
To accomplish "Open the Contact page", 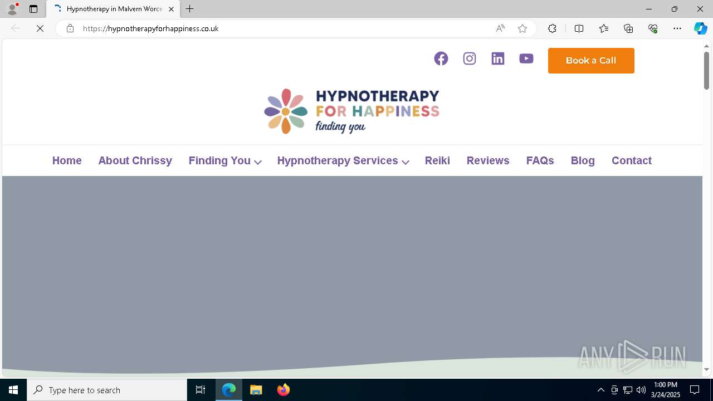I will click(x=632, y=160).
